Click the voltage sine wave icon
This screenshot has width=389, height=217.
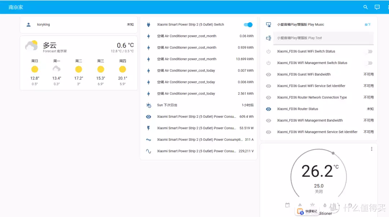tap(148, 152)
